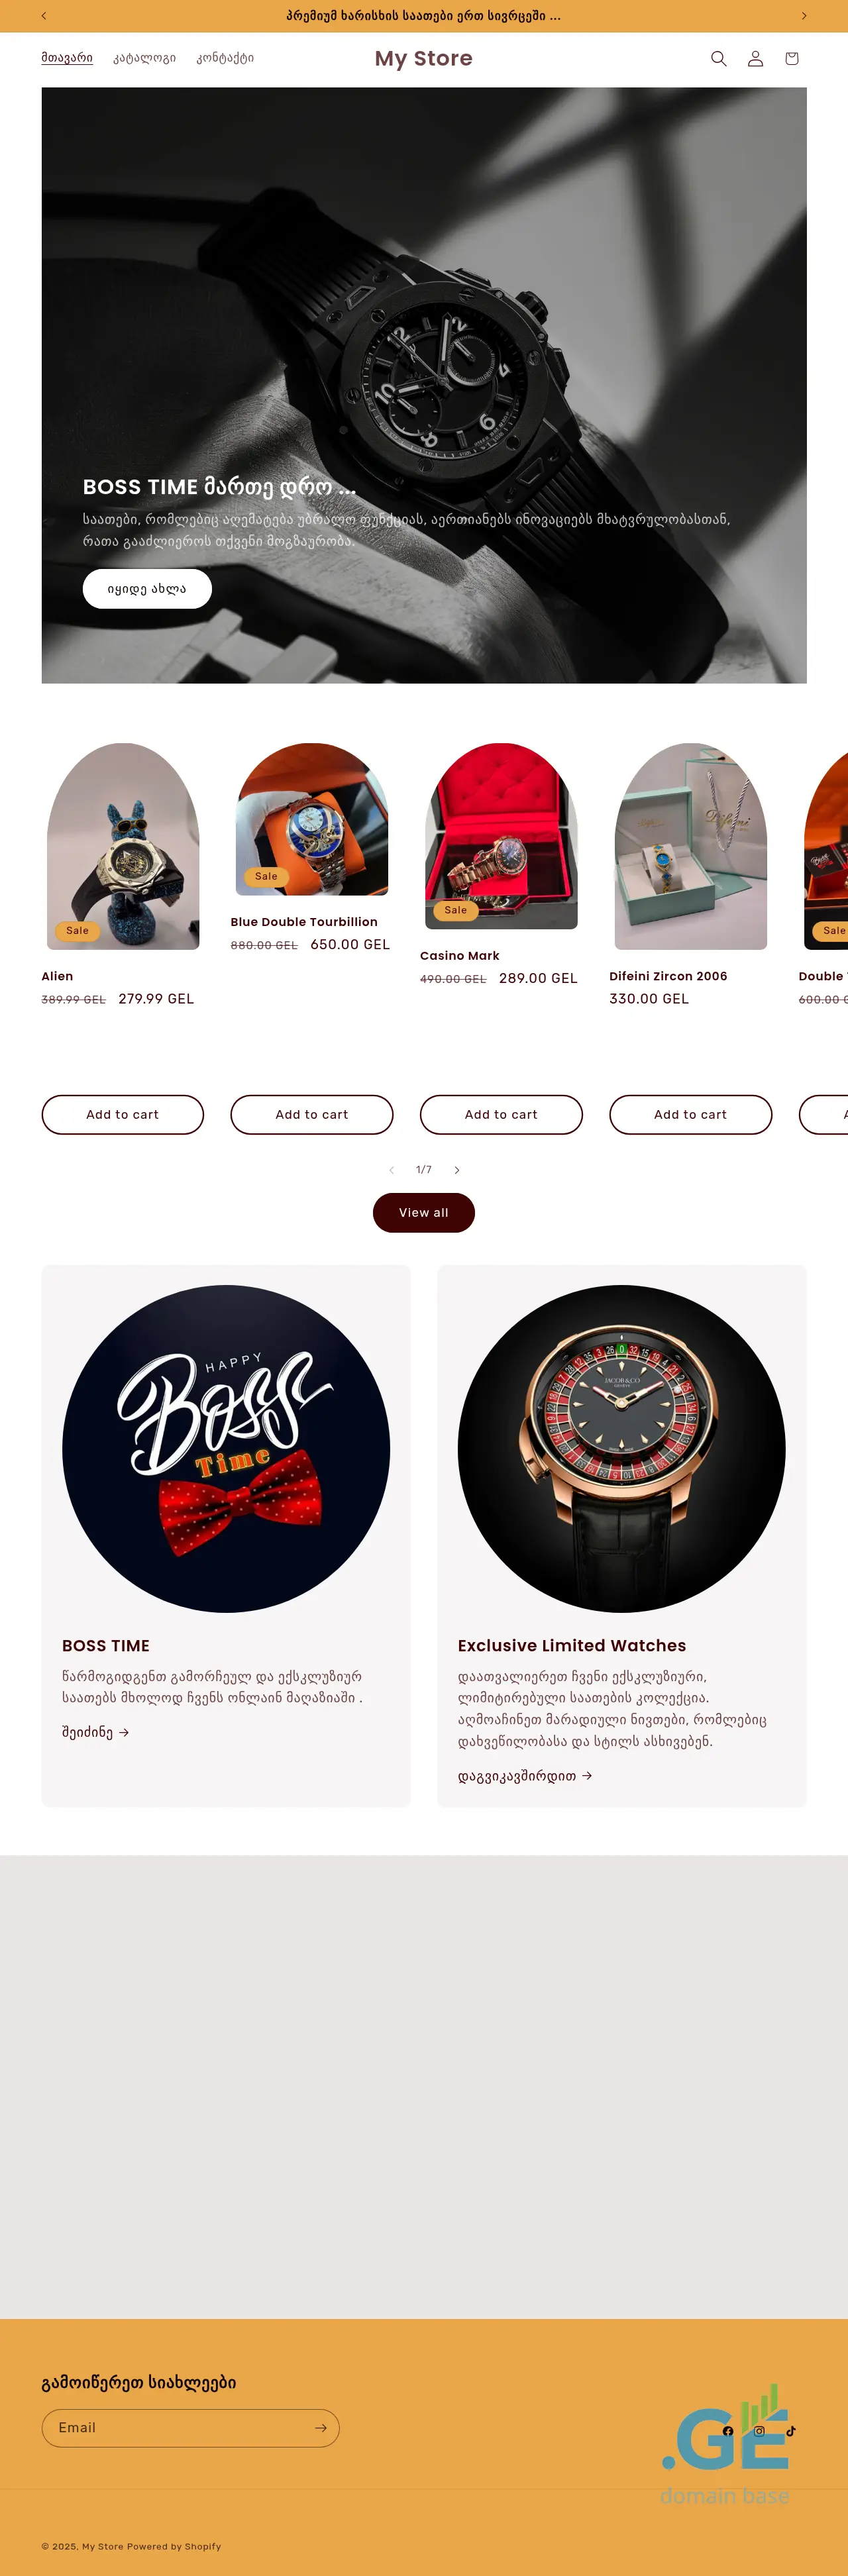Visit the Facebook page icon in footer
Screen dimensions: 848x2576
(x=728, y=2431)
